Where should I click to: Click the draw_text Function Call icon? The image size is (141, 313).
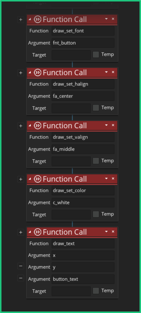37,232
